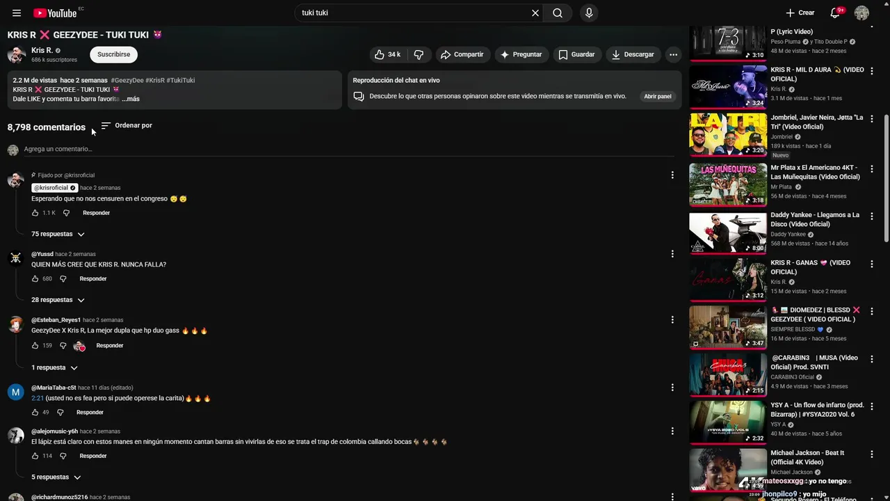Open the Ordenar por sort dropdown

click(127, 125)
